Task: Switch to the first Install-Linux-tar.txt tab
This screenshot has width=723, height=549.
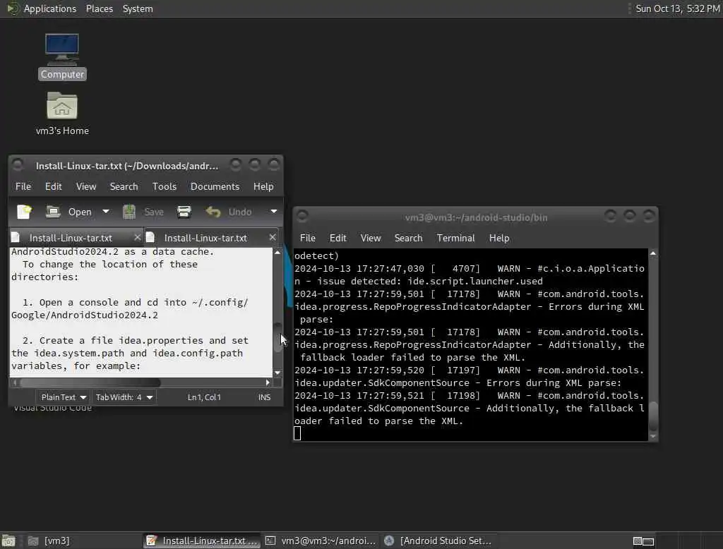Action: point(71,238)
